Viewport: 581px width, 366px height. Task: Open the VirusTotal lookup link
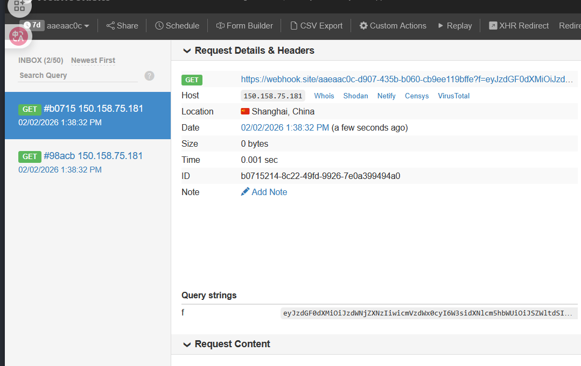453,96
